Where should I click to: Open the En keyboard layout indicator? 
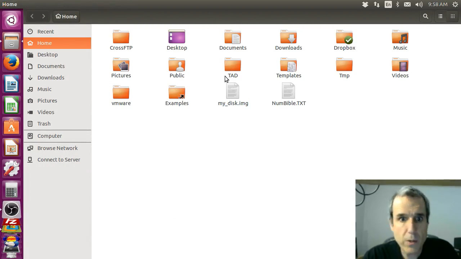pyautogui.click(x=388, y=4)
